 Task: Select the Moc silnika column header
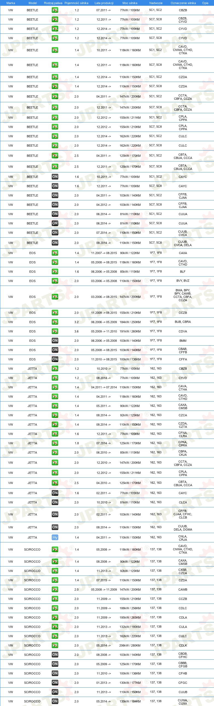(x=130, y=3)
